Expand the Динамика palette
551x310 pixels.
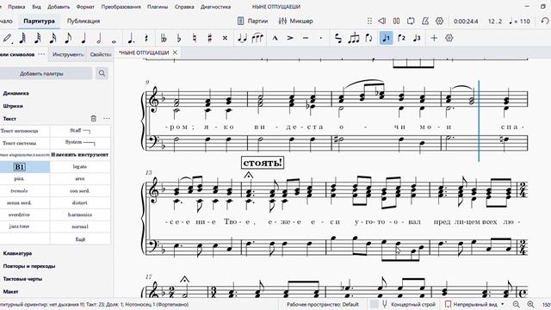15,94
